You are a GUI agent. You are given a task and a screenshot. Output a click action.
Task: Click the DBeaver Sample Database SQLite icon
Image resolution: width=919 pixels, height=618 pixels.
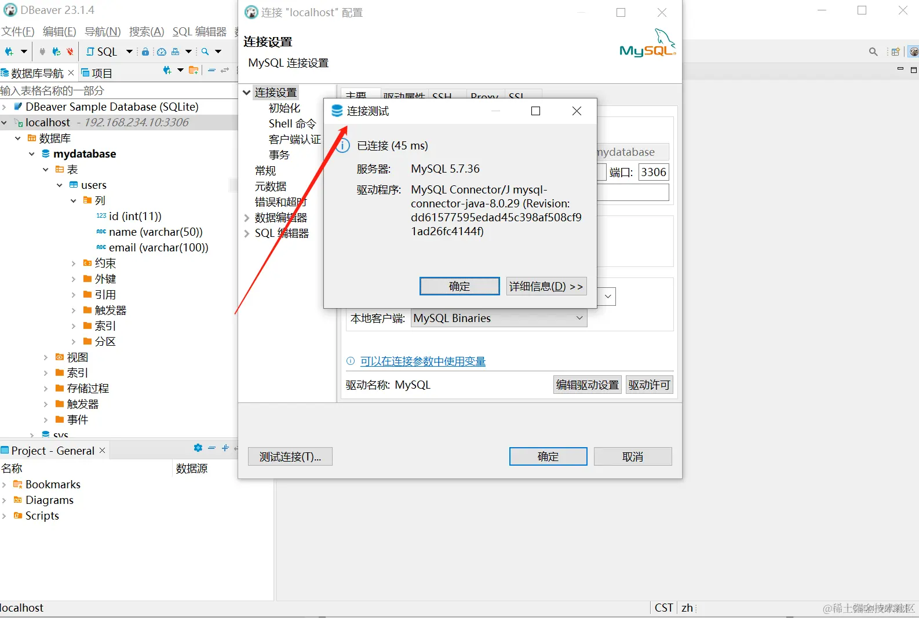pyautogui.click(x=18, y=107)
